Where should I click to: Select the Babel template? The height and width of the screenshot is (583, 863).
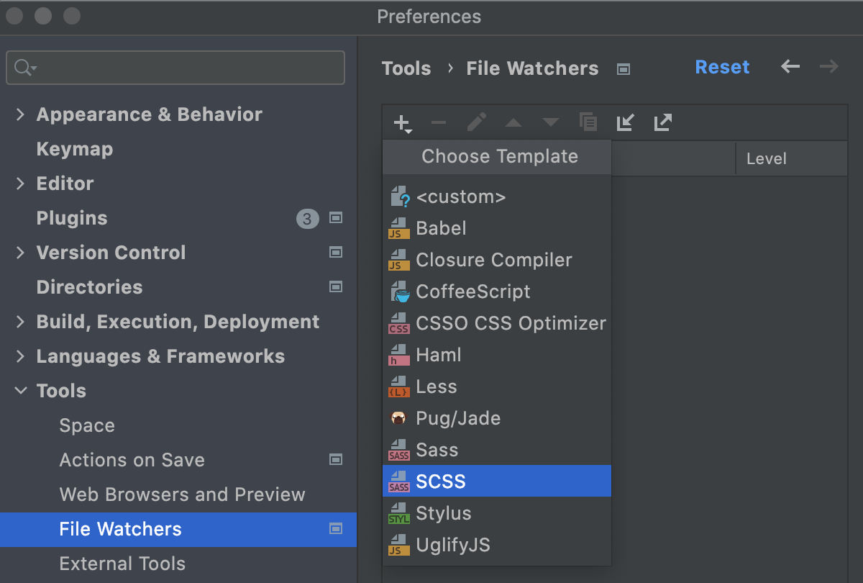441,228
